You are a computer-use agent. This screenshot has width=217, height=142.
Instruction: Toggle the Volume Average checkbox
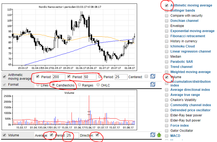pyautogui.click(x=51, y=135)
